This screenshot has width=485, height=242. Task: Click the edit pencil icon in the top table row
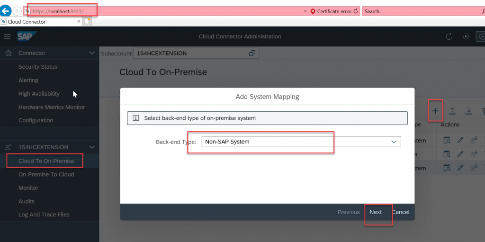tap(460, 140)
